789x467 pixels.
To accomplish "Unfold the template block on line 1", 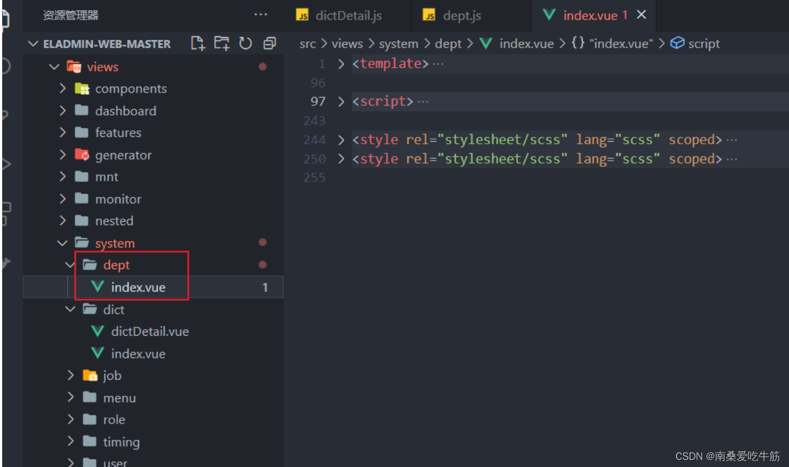I will [x=341, y=64].
